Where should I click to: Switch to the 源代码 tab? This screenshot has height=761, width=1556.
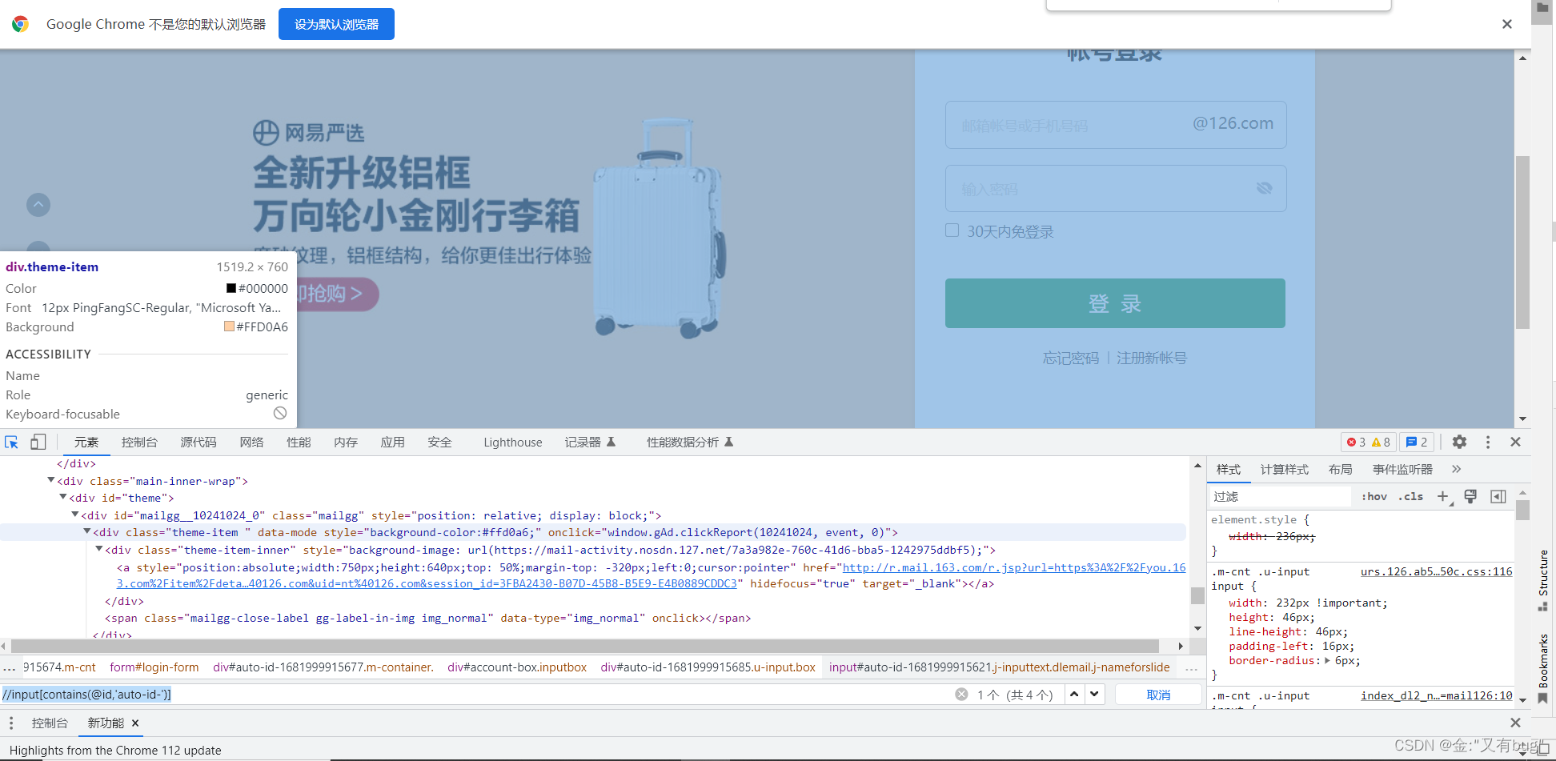point(199,442)
